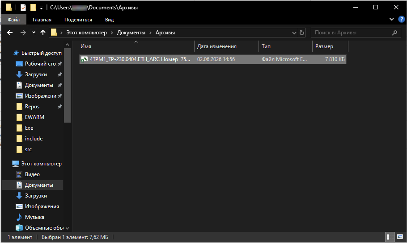Open the Поделиться ribbon tab
The image size is (407, 243).
click(78, 20)
